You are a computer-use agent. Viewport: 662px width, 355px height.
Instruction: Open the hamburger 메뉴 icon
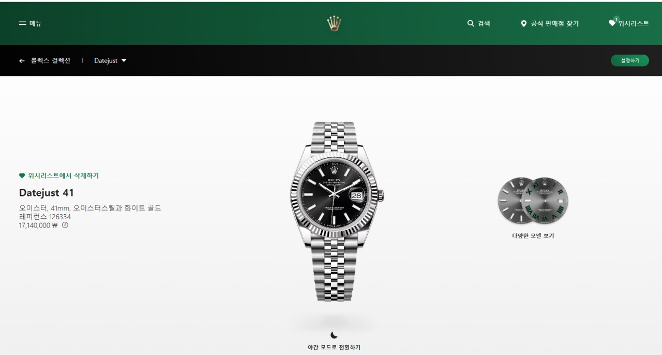22,23
